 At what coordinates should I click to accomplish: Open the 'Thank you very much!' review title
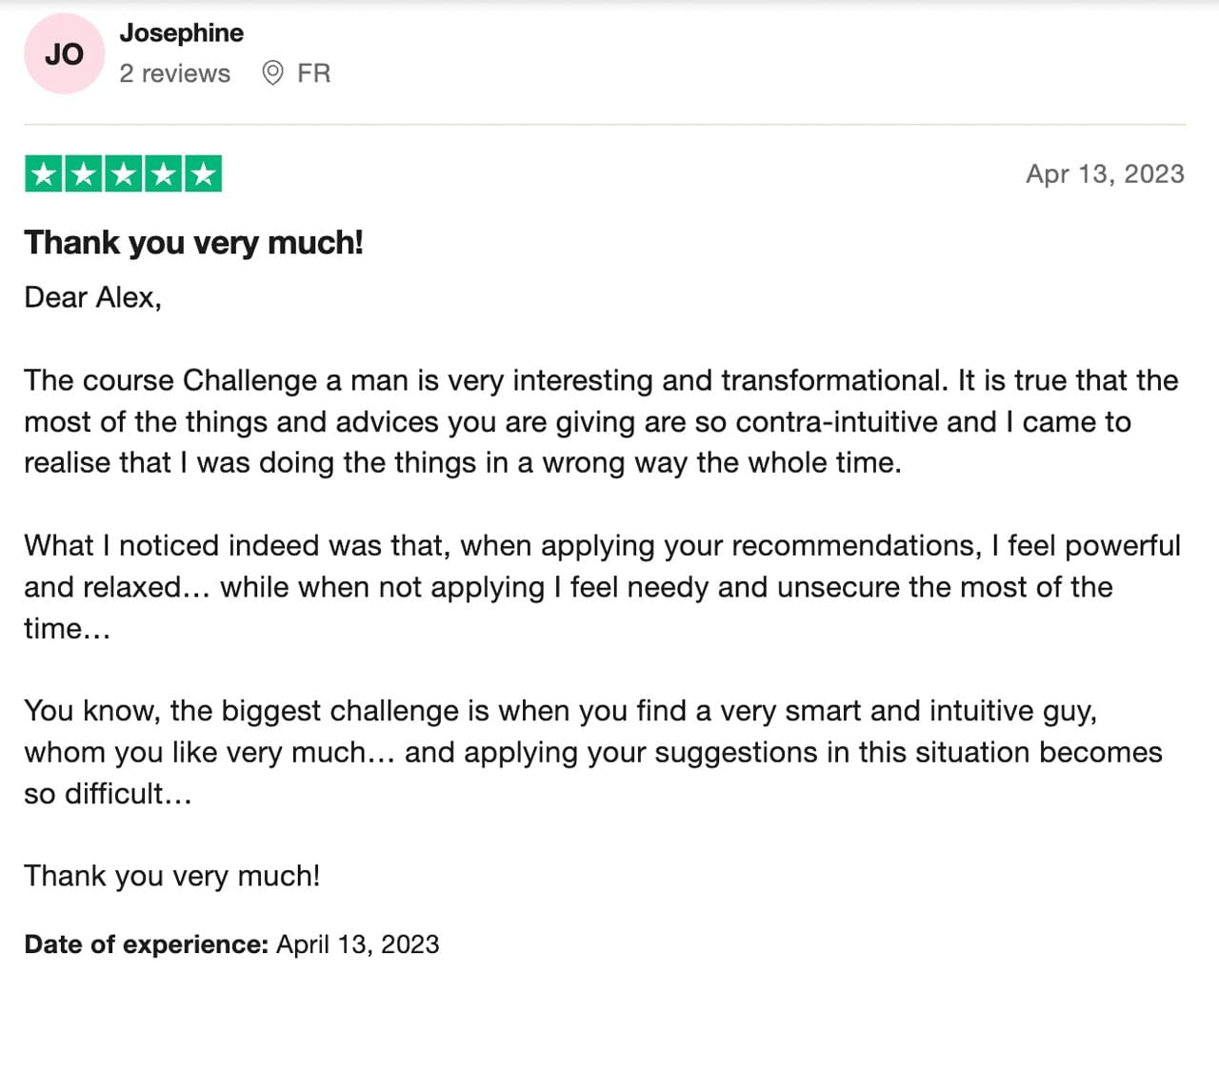pos(193,242)
